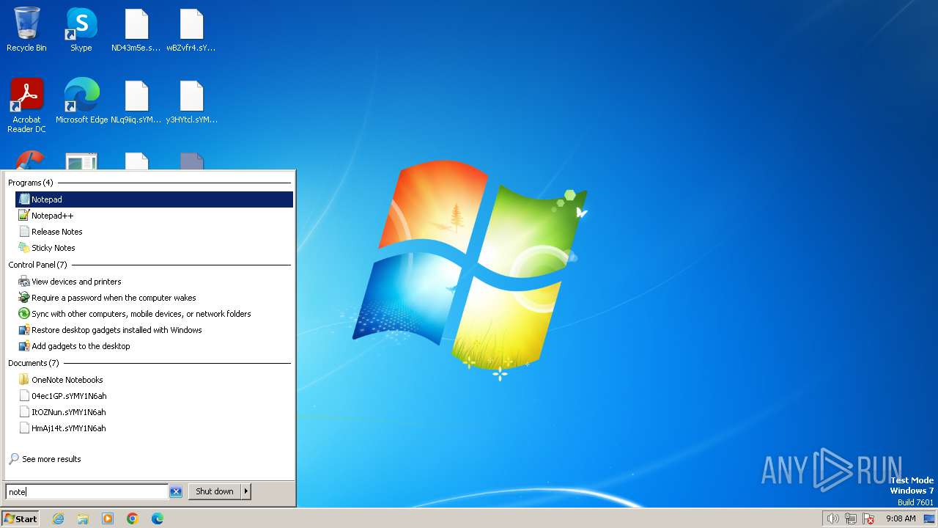
Task: Click the Programs (4) group header
Action: click(x=31, y=183)
